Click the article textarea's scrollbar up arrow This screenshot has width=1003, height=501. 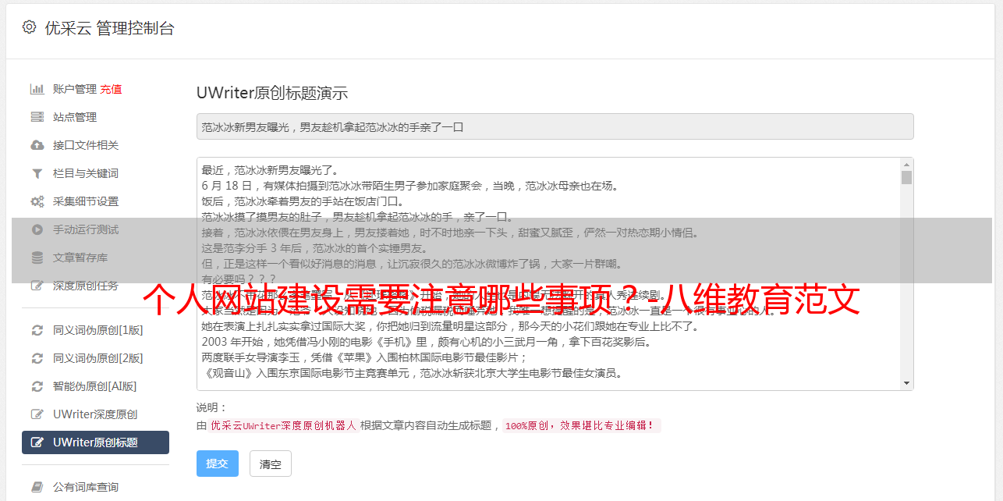tap(906, 165)
